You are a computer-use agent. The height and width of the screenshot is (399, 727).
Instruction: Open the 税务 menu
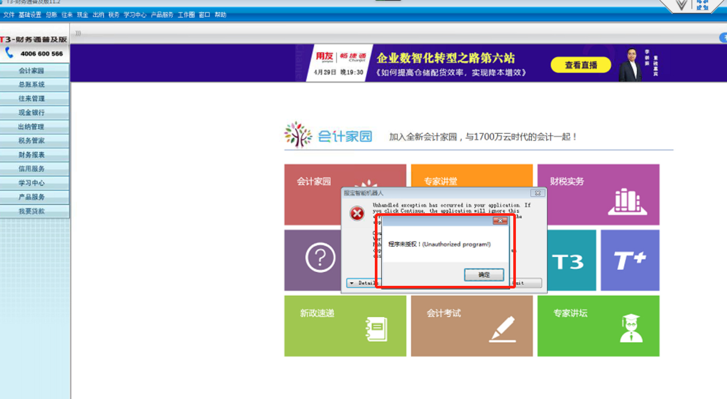click(x=114, y=15)
